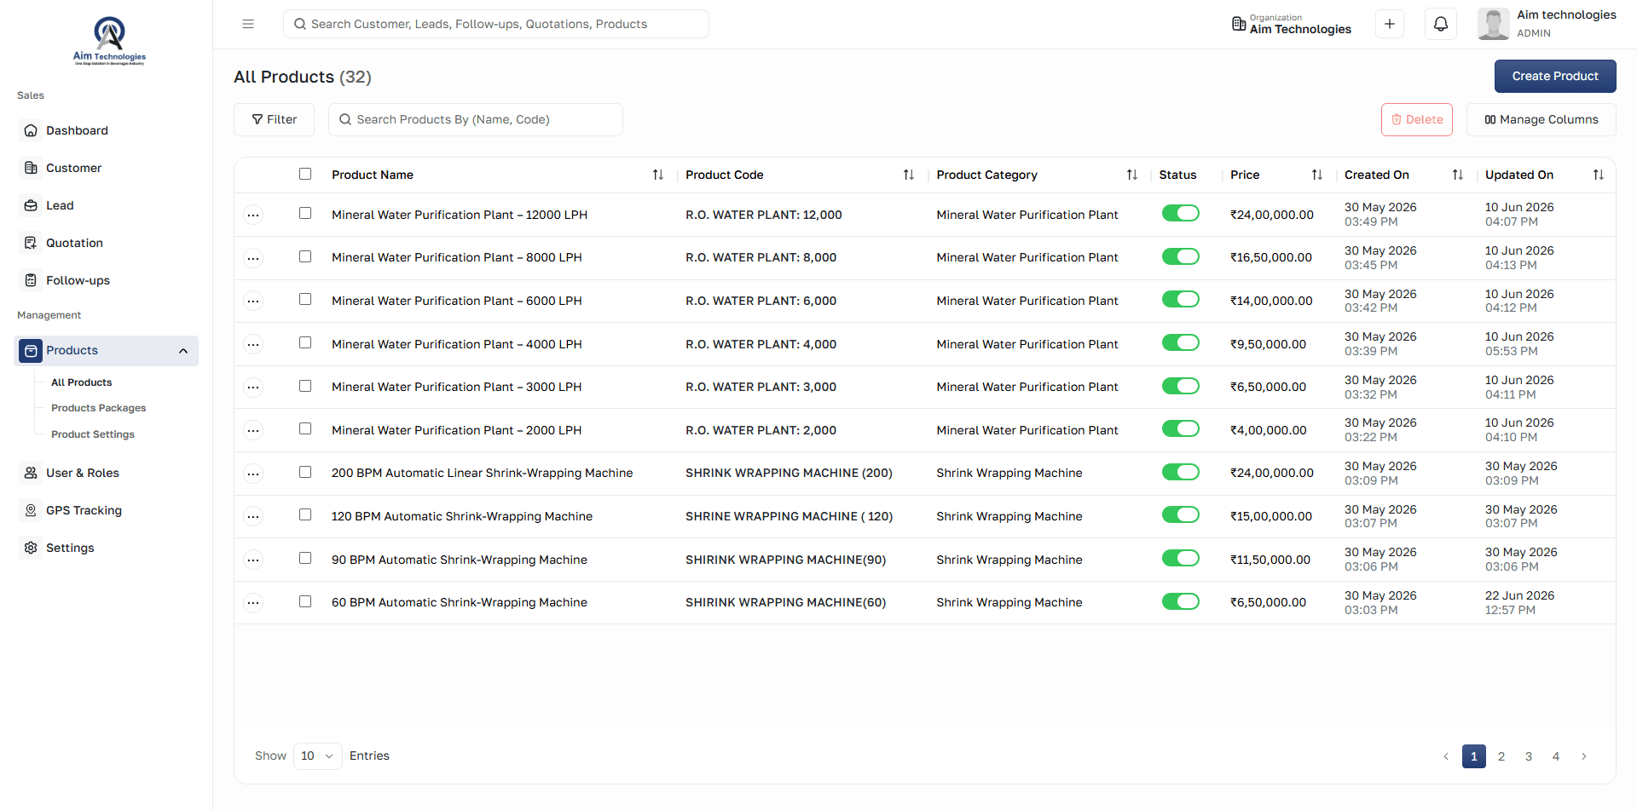Sort by Created On column arrows
Screen dimensions: 1637x810
(1458, 175)
